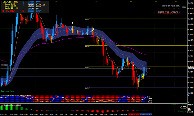The image size is (194, 116).
Task: Click the Extr row label in matrix panel
Action: (x=149, y=97)
